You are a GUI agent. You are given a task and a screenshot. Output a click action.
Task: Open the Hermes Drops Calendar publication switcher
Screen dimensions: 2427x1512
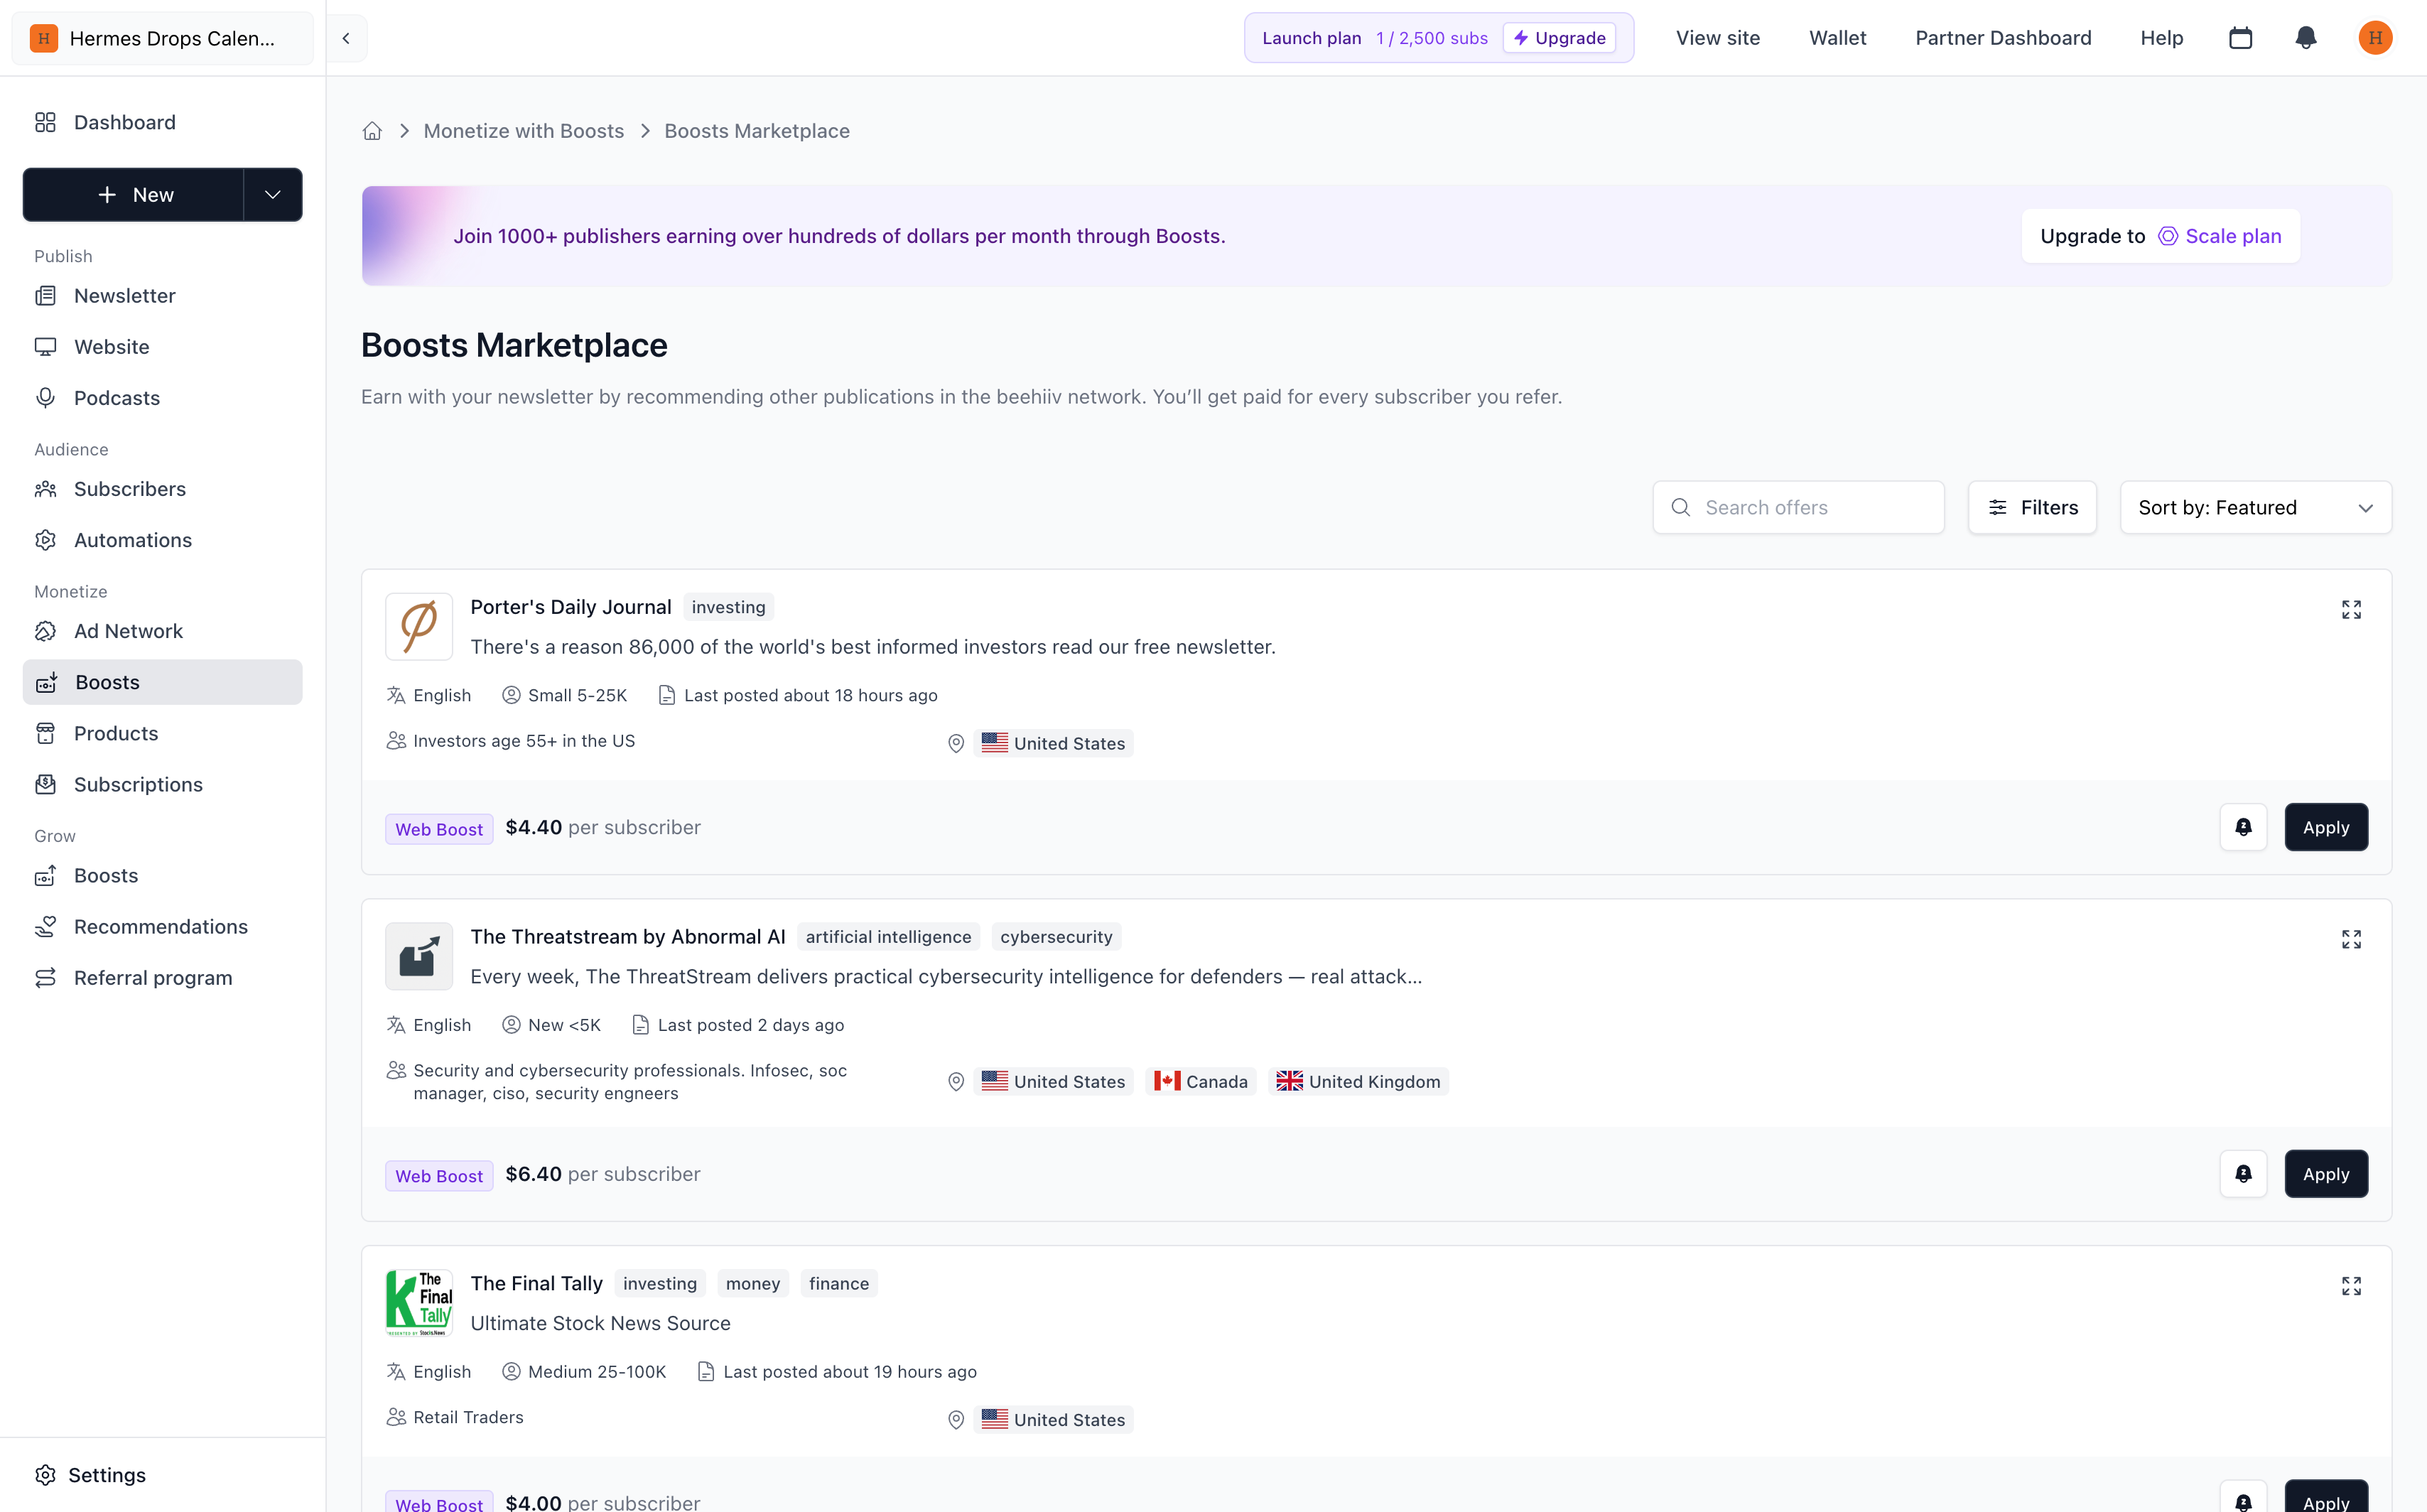click(163, 38)
